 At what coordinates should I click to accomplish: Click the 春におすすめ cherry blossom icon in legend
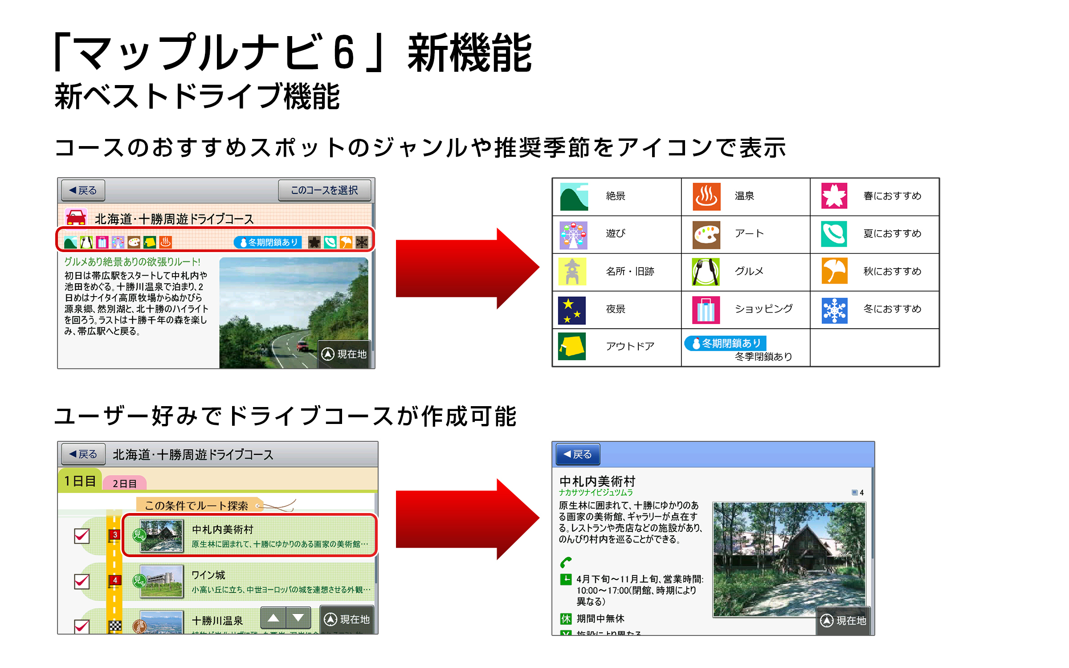[834, 196]
